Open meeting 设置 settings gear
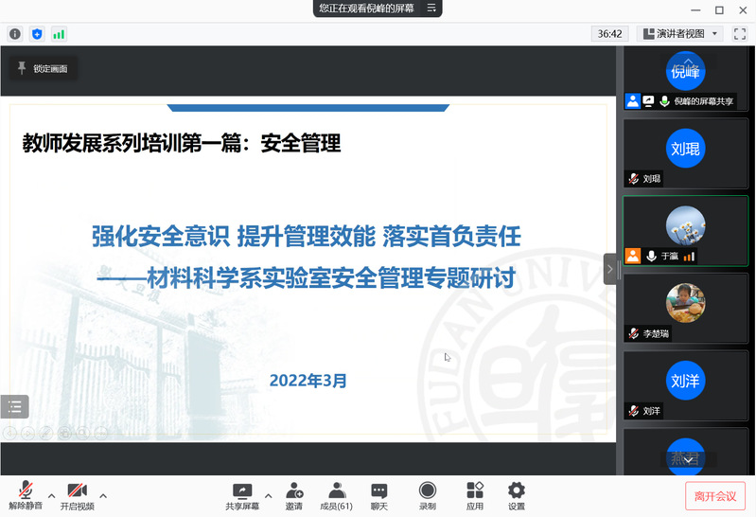This screenshot has height=517, width=756. (517, 490)
